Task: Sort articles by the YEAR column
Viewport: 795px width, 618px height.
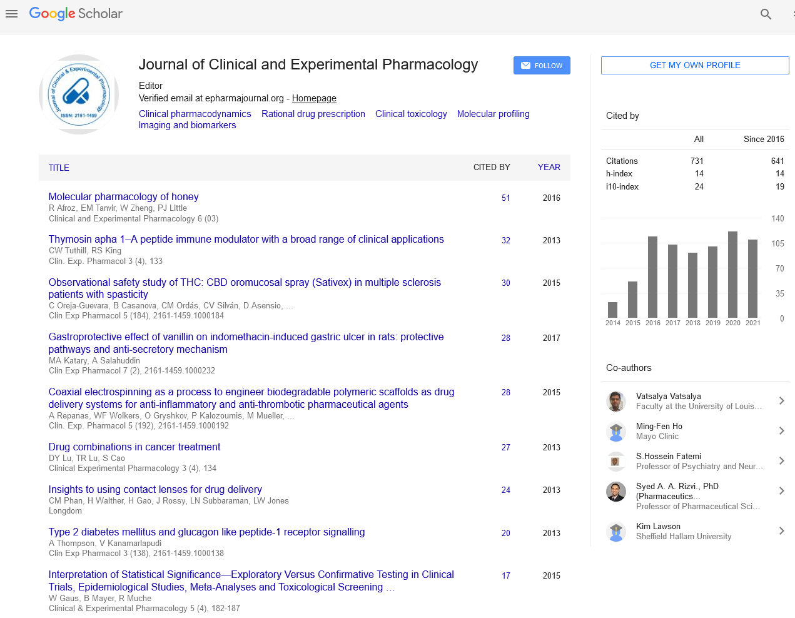Action: (549, 167)
